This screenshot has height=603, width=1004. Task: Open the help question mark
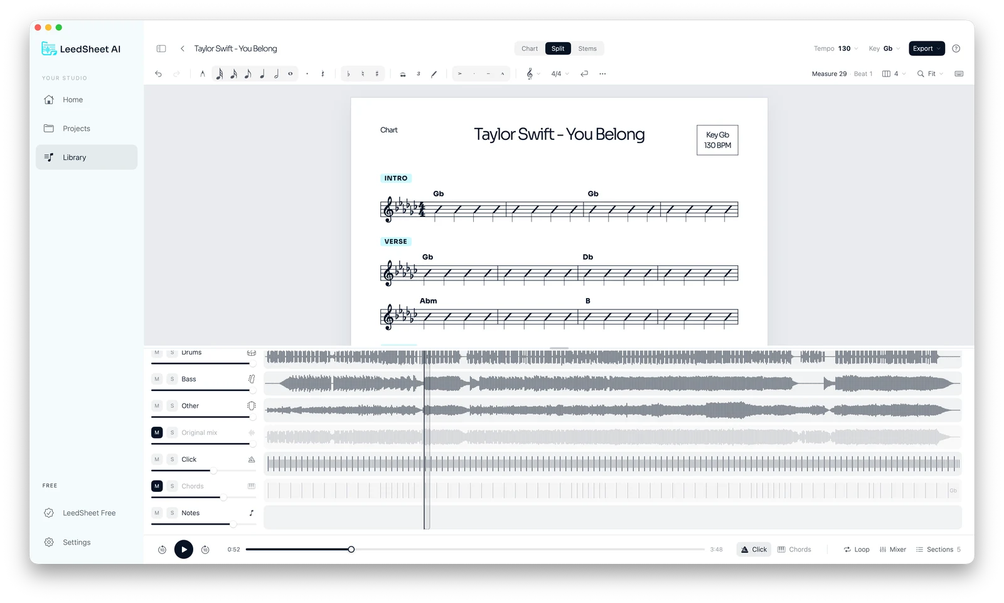tap(956, 48)
